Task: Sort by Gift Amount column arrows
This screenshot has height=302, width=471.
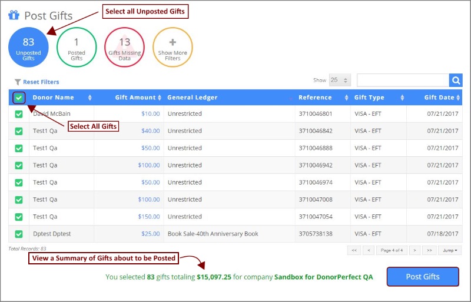Action: coord(160,98)
